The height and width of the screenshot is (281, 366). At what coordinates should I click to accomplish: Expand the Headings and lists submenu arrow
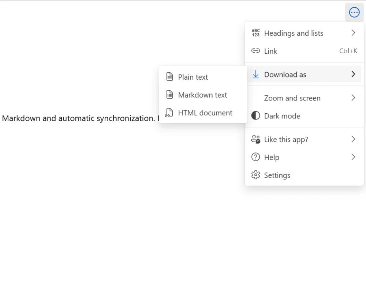[353, 33]
